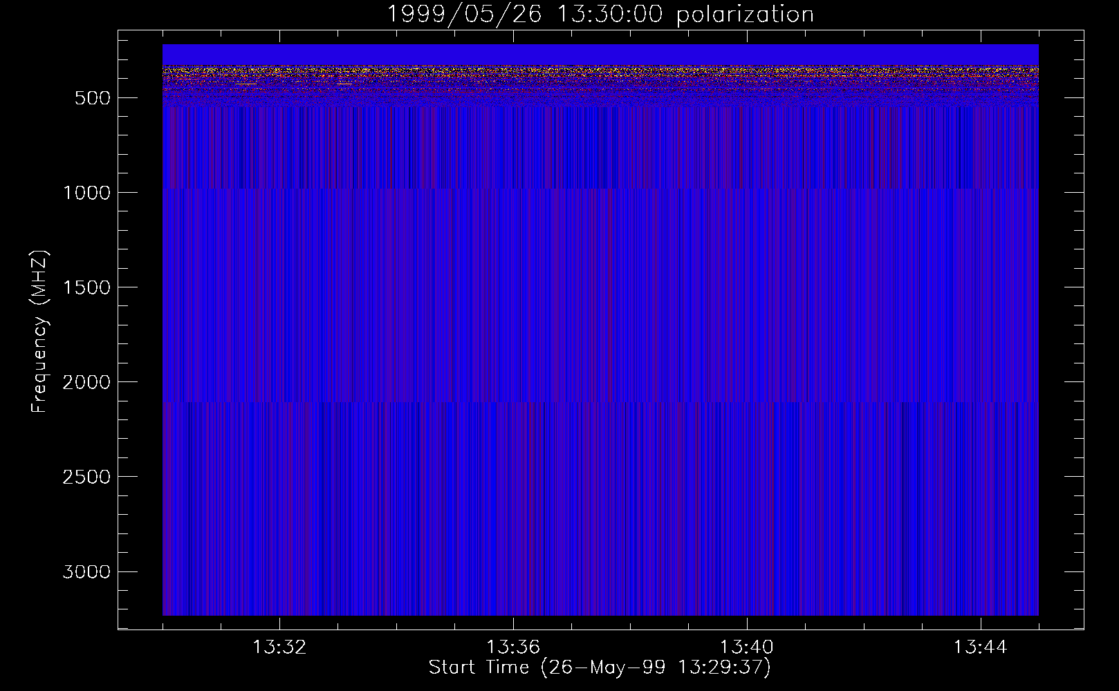Click the 3000 frequency tick label
The image size is (1119, 691).
[x=86, y=572]
